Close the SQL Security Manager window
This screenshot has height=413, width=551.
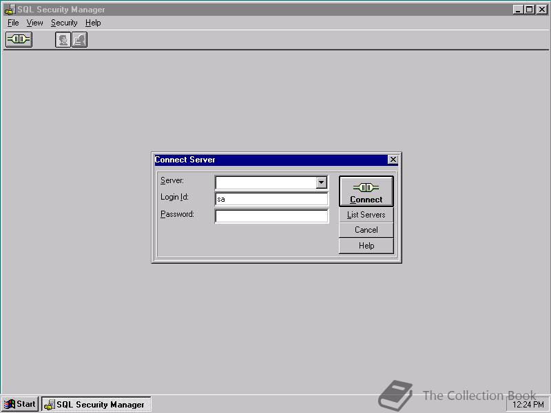click(542, 10)
